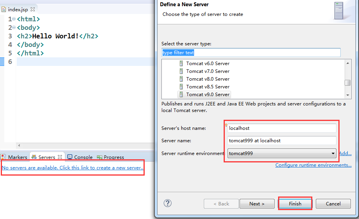Select Tomcat v9.0 Server item

click(208, 95)
